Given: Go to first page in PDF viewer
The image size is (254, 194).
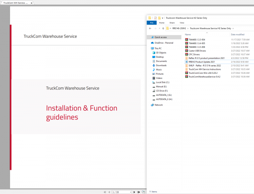Looking at the screenshot, I should click(105, 192).
